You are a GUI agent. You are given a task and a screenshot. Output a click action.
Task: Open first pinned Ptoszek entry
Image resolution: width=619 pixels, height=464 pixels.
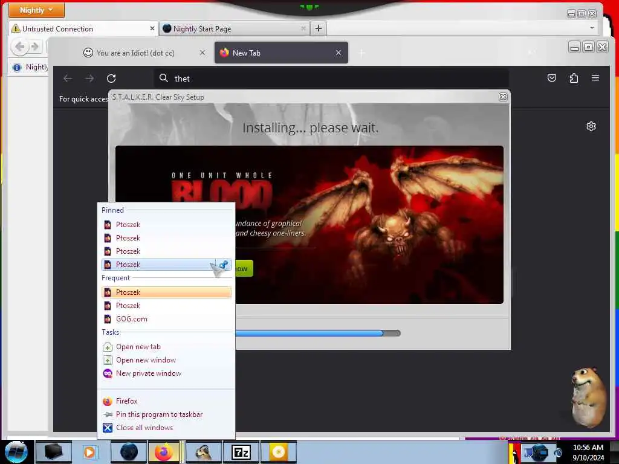point(166,225)
